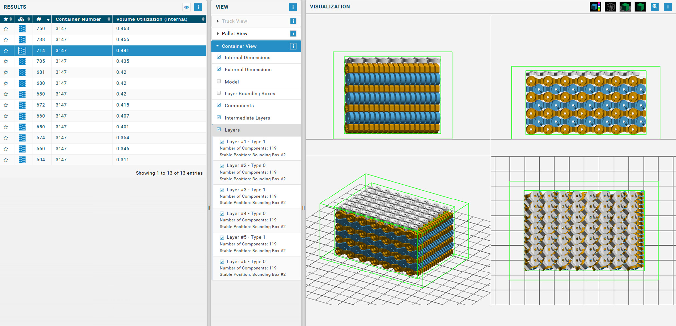
Task: Click layer pattern icon in row 738
Action: coord(22,40)
